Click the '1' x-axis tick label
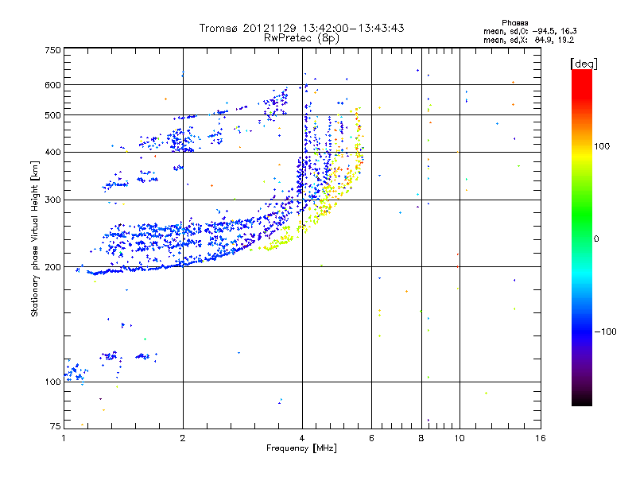Screen dimensions: 636x477 [64, 438]
